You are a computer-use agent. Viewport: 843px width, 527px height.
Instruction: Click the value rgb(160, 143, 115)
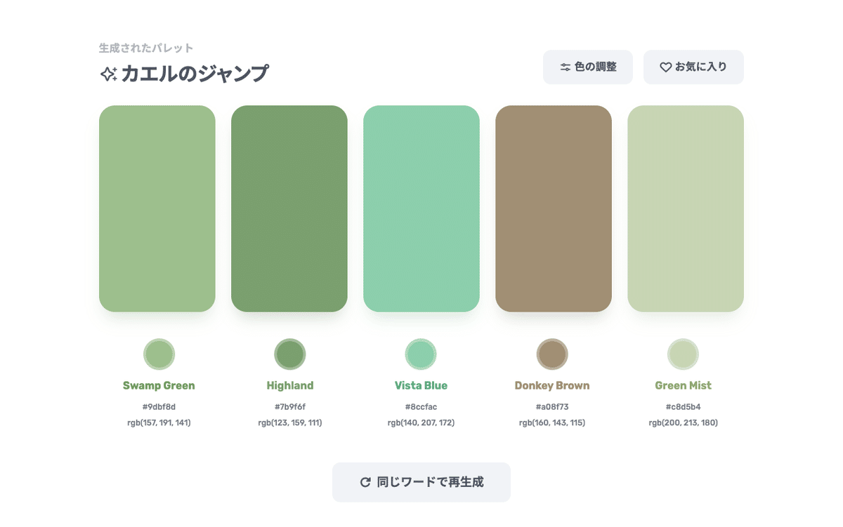[x=552, y=422]
